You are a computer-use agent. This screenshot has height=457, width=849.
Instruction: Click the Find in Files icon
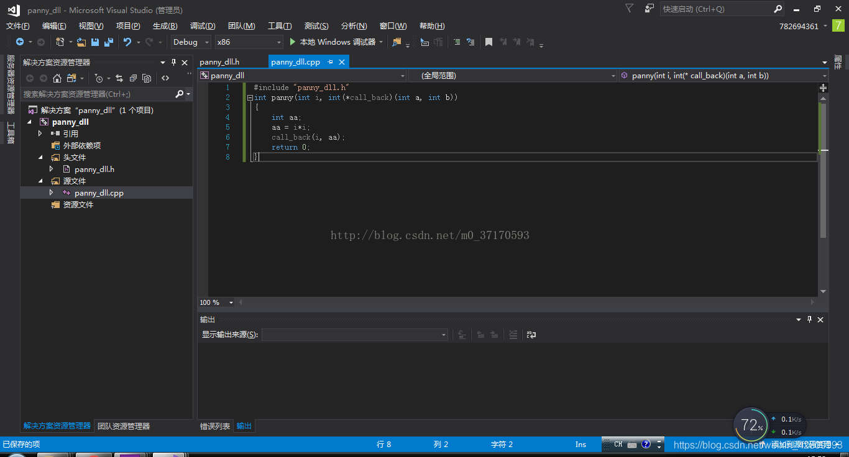[397, 42]
